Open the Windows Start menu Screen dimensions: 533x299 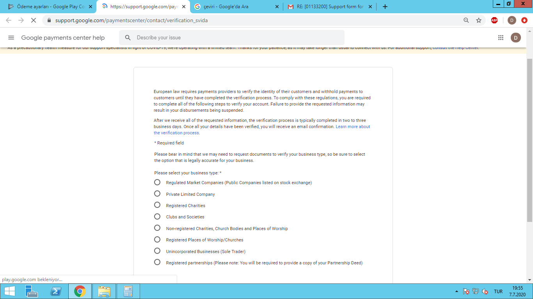(x=10, y=291)
